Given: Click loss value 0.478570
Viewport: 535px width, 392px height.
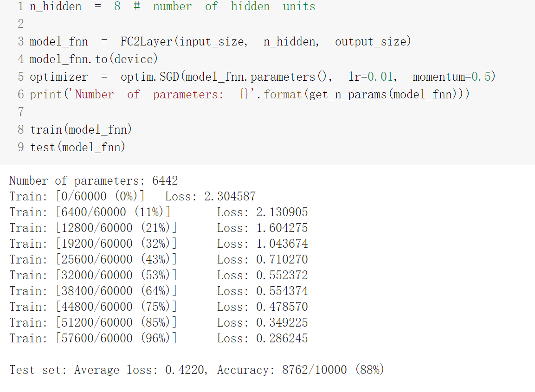Looking at the screenshot, I should coord(282,307).
